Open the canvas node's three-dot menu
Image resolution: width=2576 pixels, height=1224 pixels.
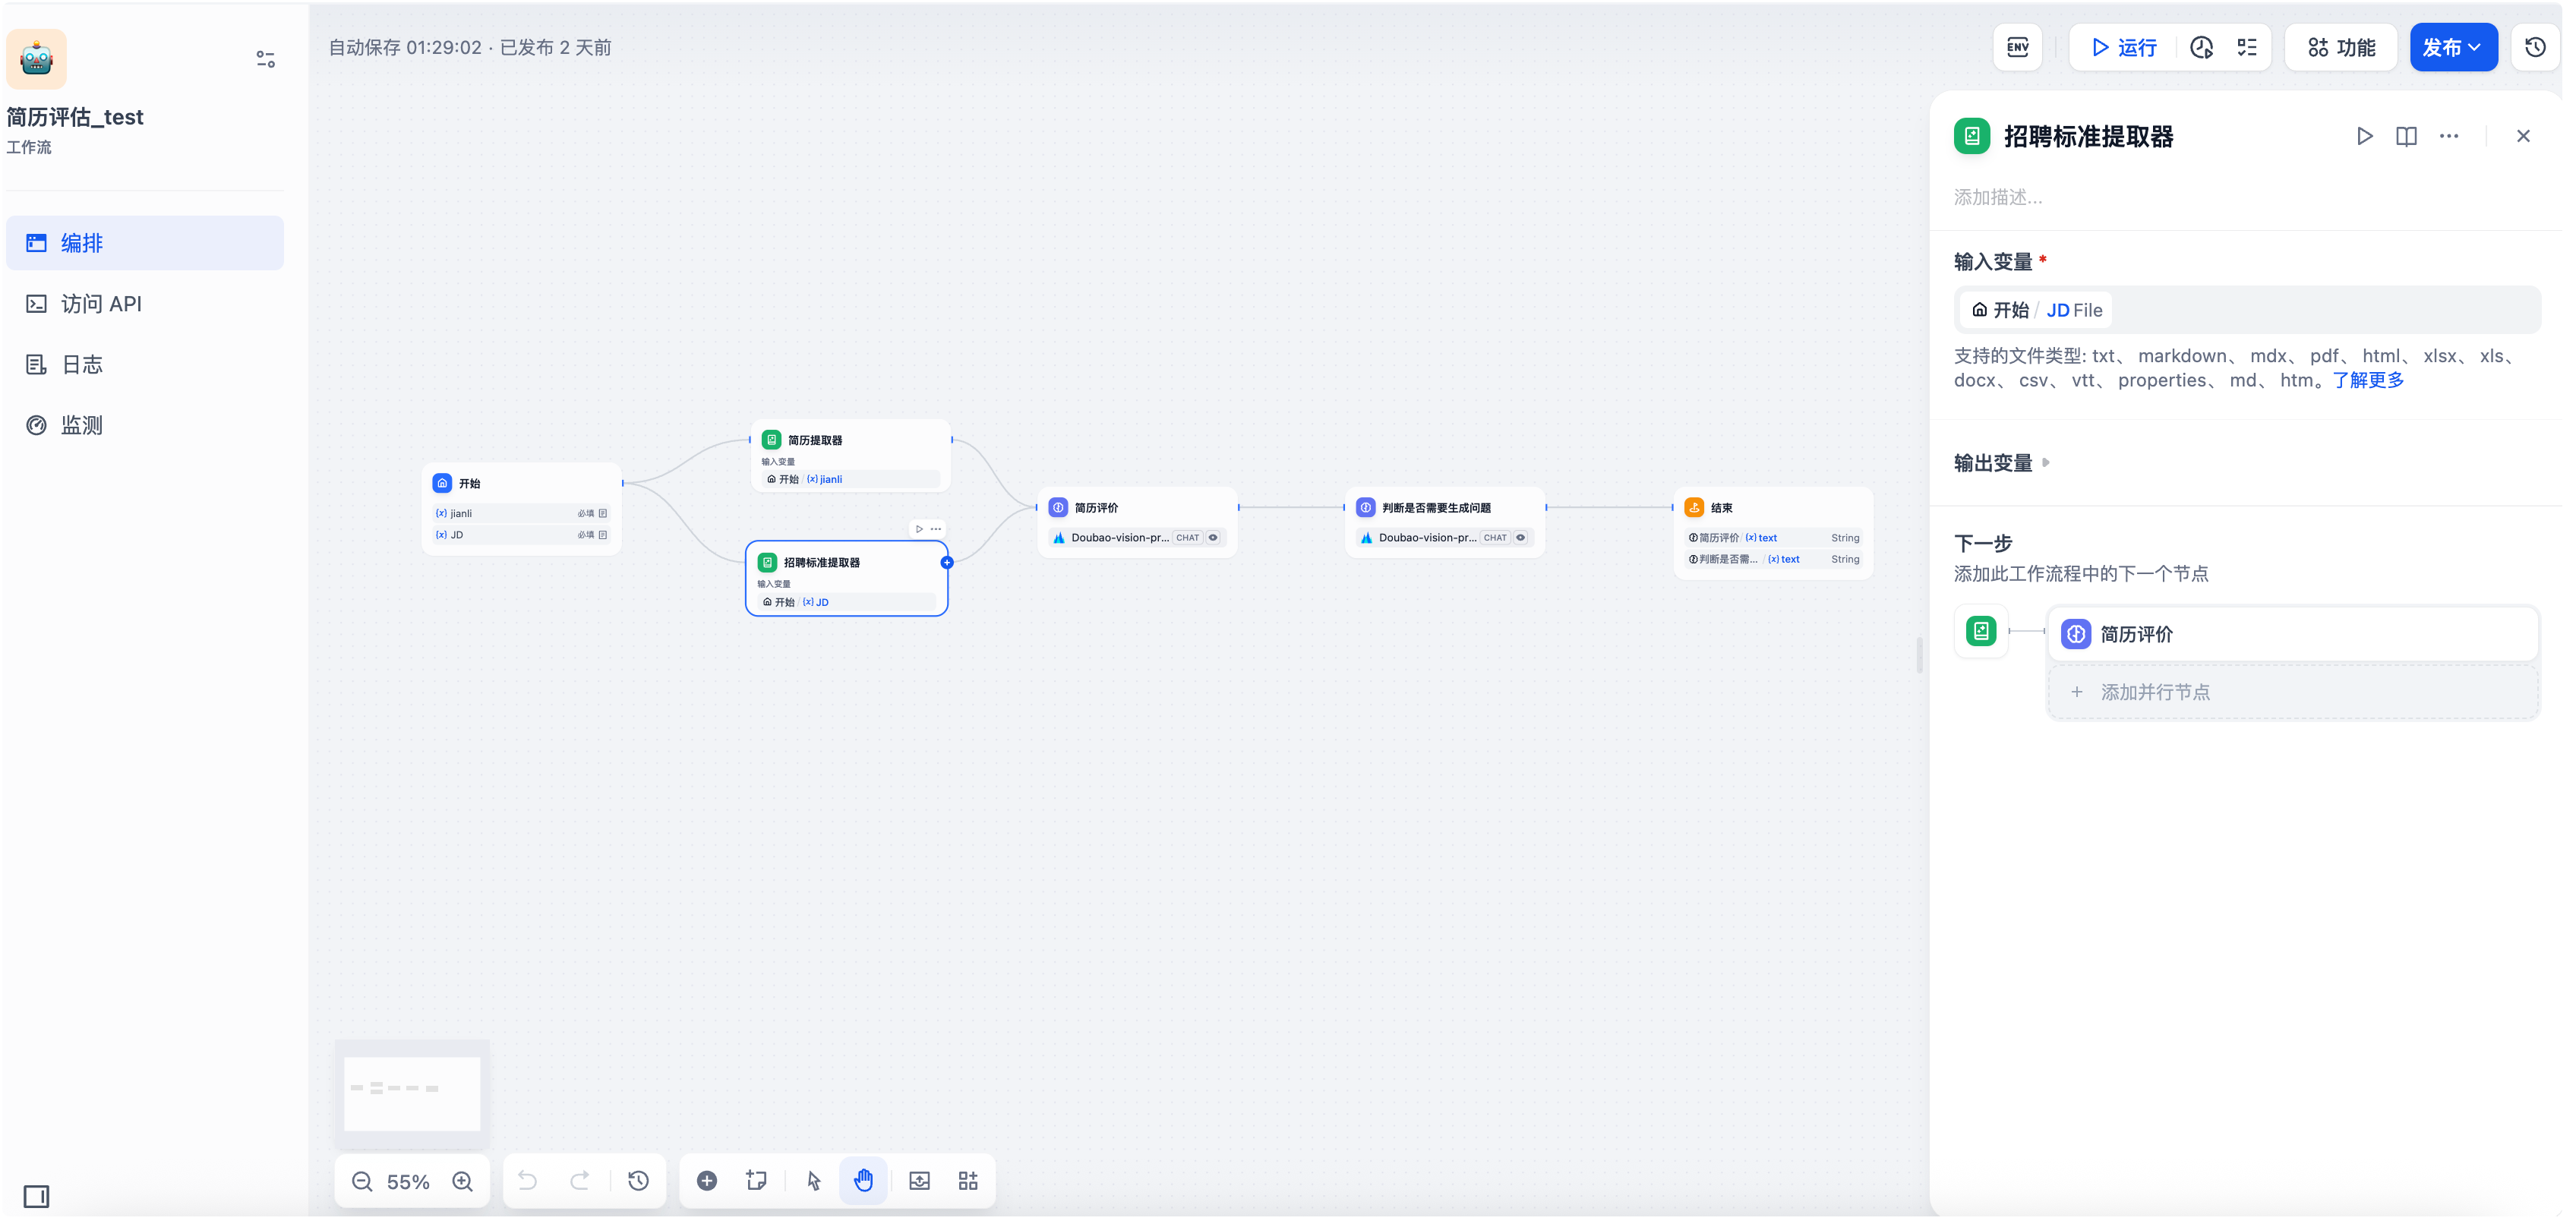tap(936, 529)
